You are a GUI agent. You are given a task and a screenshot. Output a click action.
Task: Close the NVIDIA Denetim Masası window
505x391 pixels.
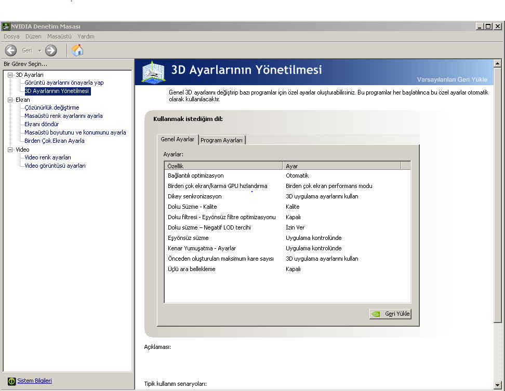(x=498, y=26)
